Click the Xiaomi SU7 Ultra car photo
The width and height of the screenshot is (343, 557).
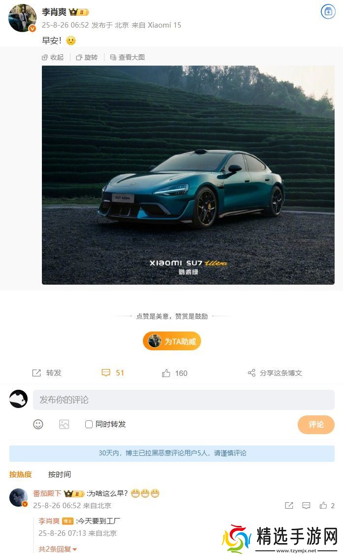pyautogui.click(x=188, y=175)
